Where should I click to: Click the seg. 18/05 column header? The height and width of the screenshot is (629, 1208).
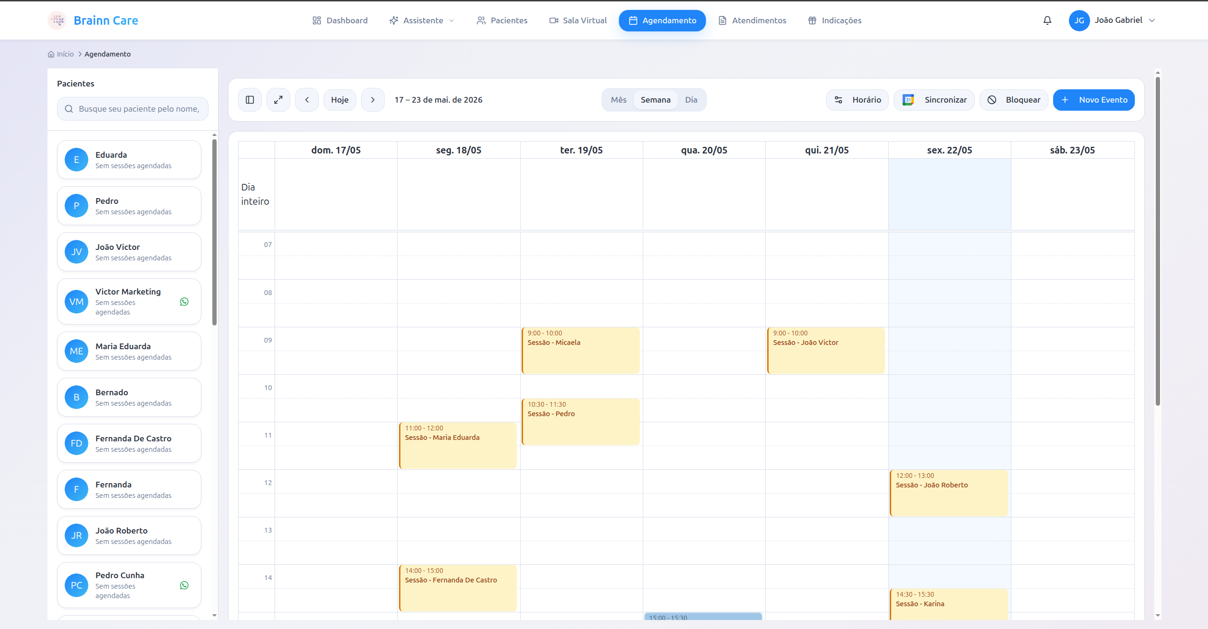tap(459, 150)
